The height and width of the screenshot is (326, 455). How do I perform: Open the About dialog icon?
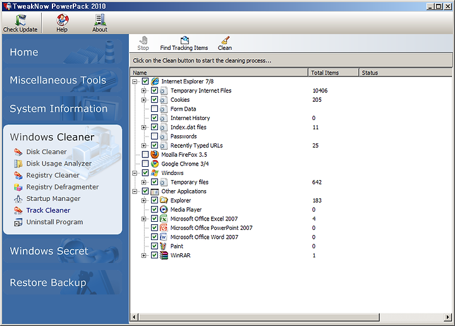point(100,20)
